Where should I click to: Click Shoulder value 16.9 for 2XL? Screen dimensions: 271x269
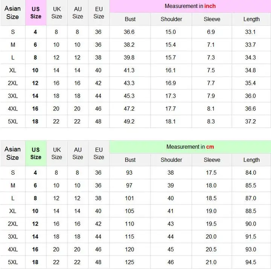point(171,83)
